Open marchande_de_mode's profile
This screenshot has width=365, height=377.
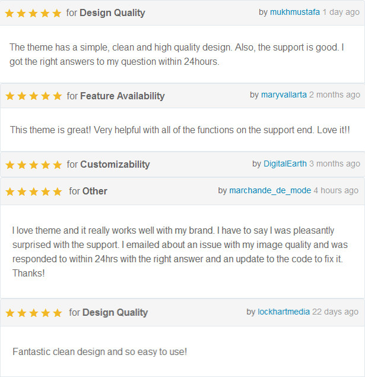(270, 190)
